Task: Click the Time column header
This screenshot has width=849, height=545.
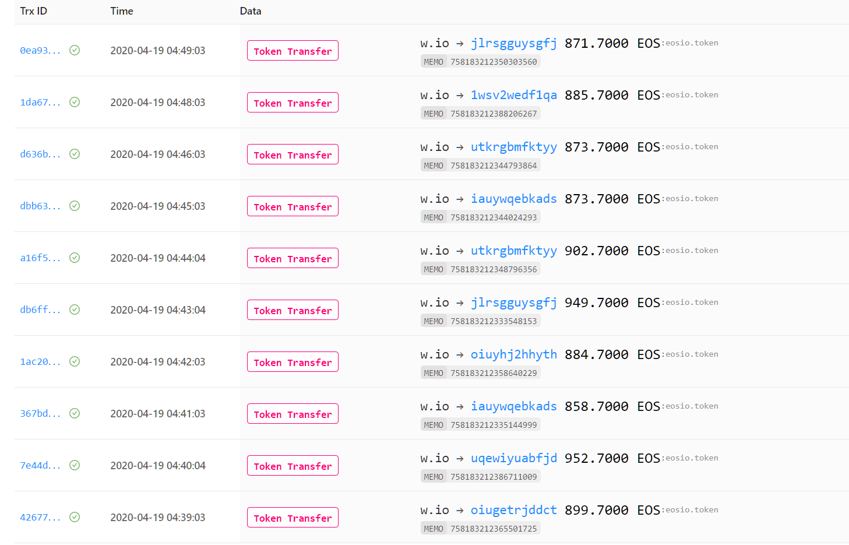Action: coord(122,11)
